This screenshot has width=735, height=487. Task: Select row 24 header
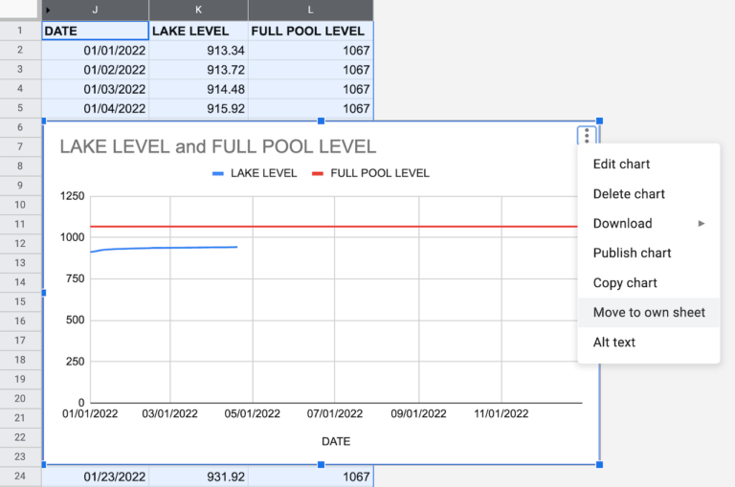tap(20, 476)
